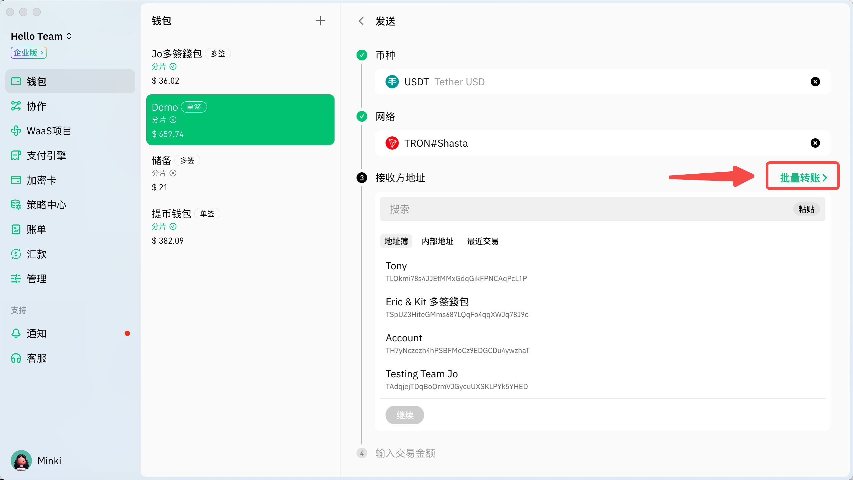Switch to the 最近交易 tab

tap(482, 241)
